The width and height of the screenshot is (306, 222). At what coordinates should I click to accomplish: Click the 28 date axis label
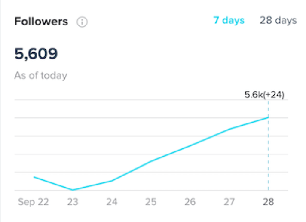pyautogui.click(x=269, y=202)
